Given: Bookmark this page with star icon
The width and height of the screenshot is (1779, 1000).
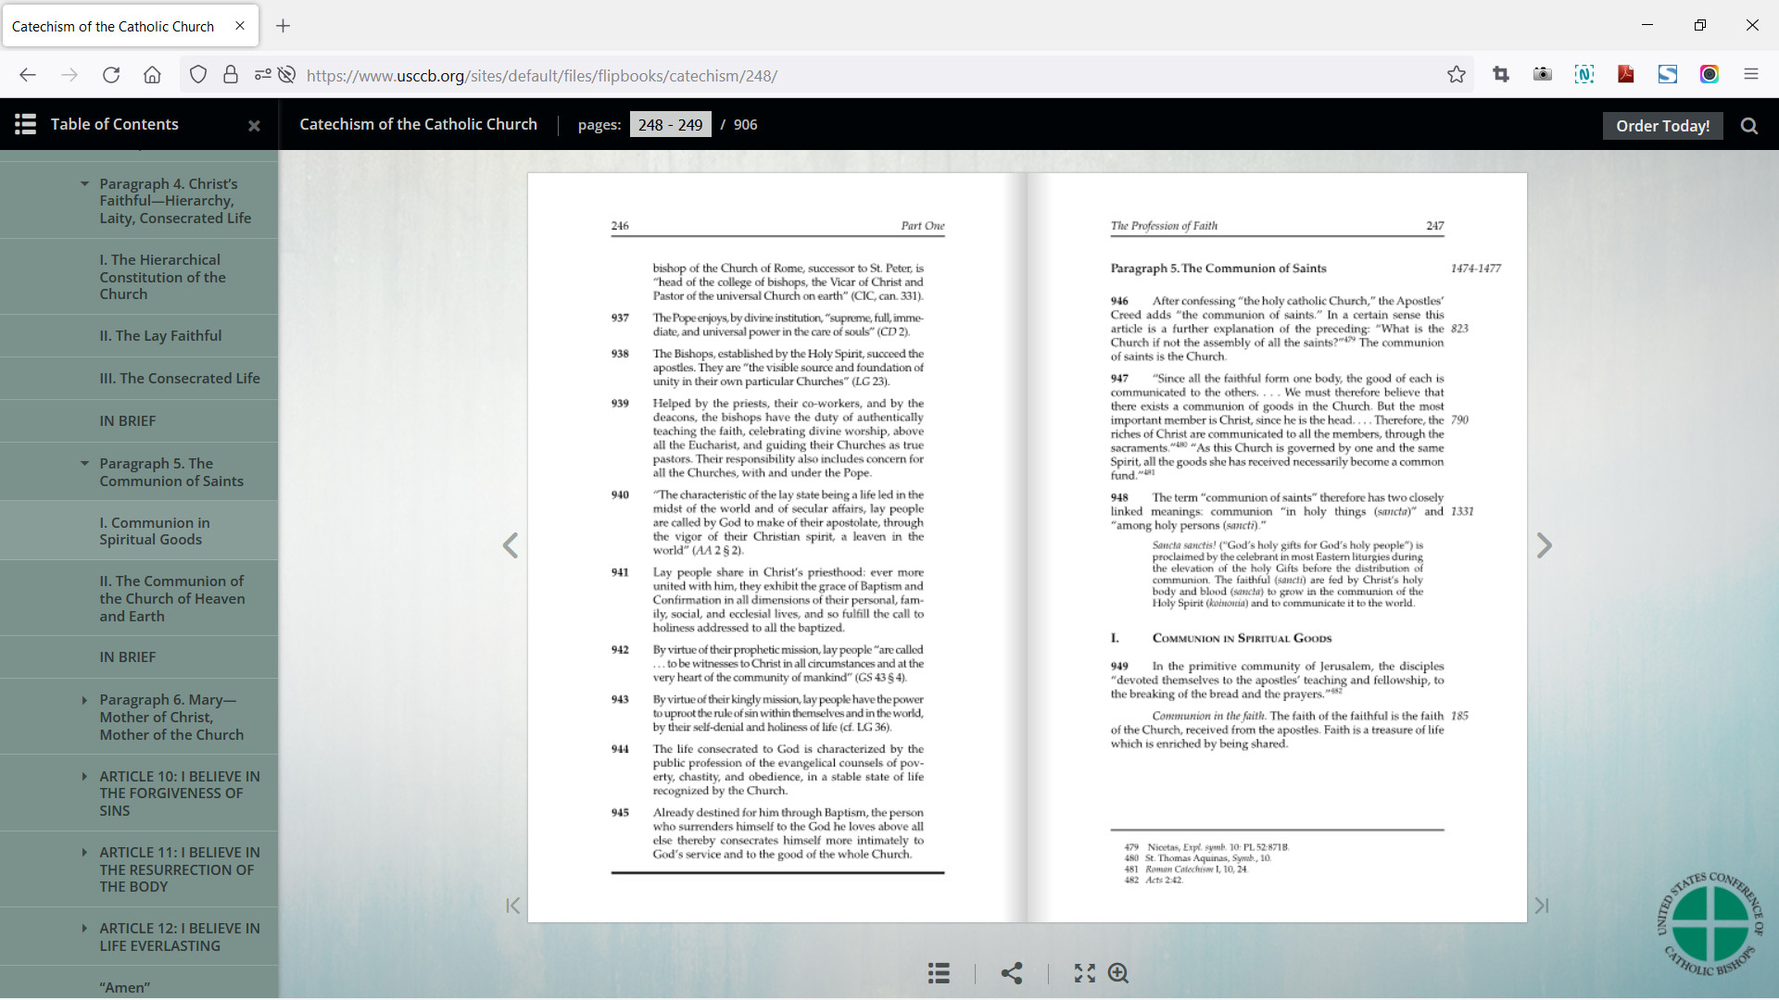Looking at the screenshot, I should pos(1457,75).
